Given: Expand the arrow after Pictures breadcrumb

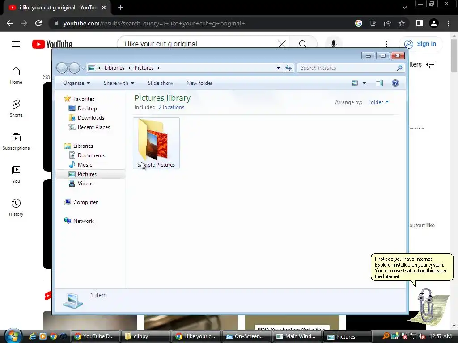Looking at the screenshot, I should [x=159, y=68].
